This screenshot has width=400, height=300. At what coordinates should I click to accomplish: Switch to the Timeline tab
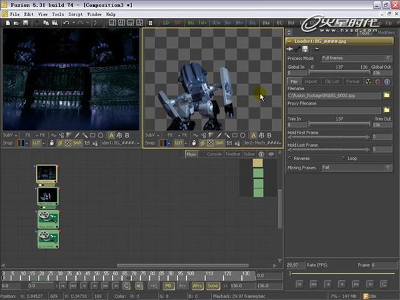(233, 155)
